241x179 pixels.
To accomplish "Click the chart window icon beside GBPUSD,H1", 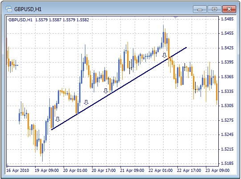I will (x=9, y=9).
